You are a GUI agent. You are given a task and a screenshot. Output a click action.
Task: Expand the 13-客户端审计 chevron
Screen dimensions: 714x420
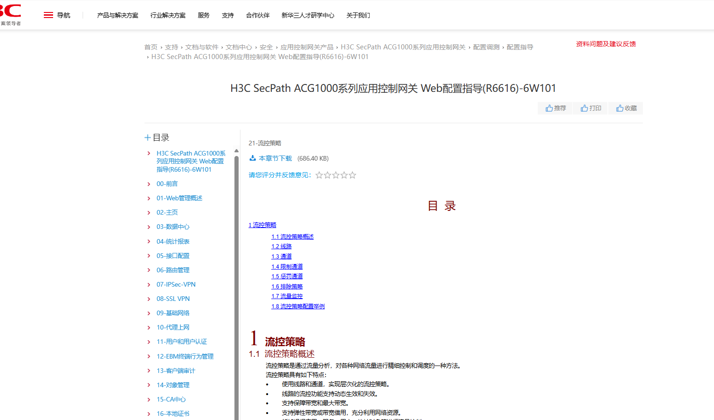pyautogui.click(x=149, y=371)
